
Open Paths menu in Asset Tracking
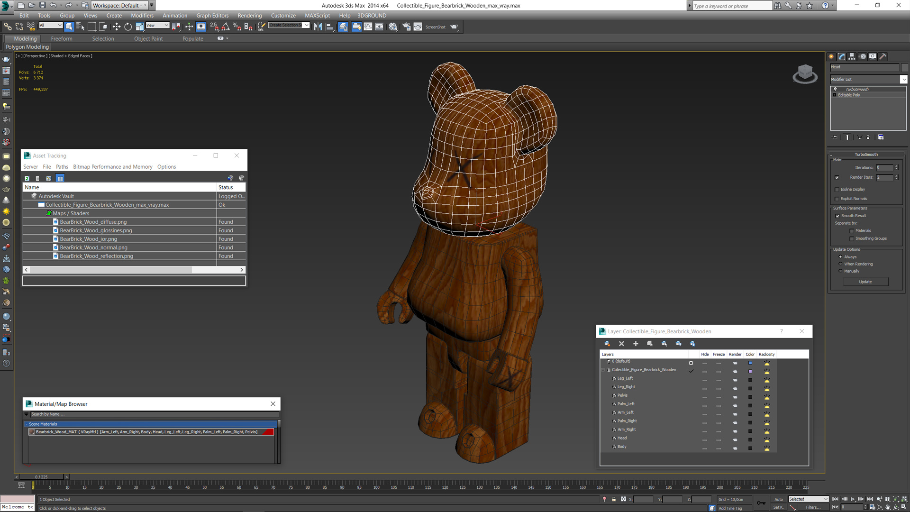62,166
